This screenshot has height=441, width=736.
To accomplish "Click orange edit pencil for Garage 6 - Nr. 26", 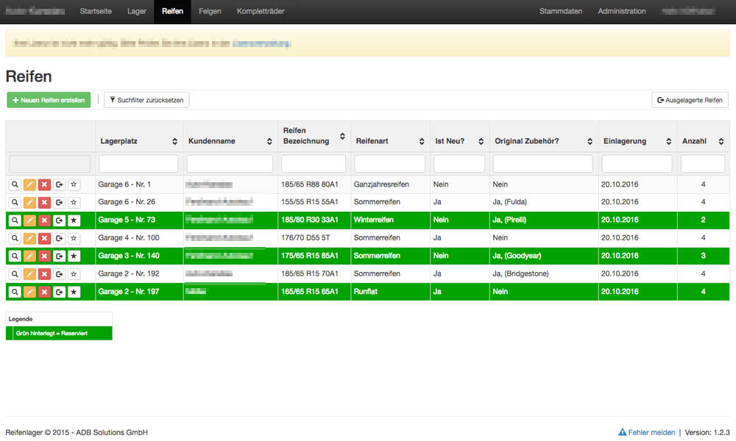I will click(x=29, y=202).
